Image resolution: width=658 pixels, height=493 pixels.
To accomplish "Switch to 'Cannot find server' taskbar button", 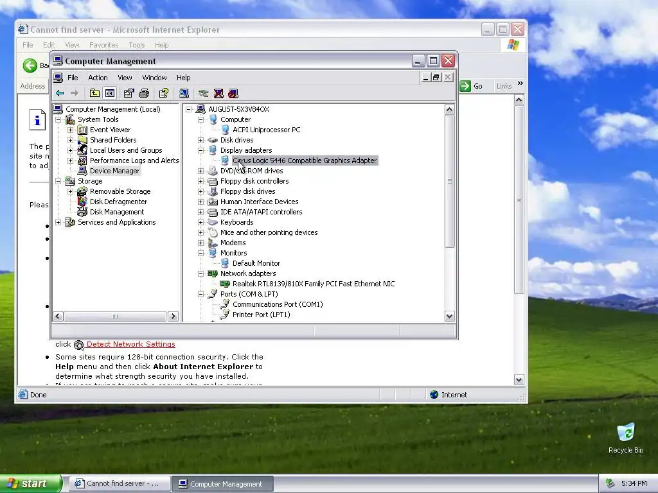I will 120,484.
